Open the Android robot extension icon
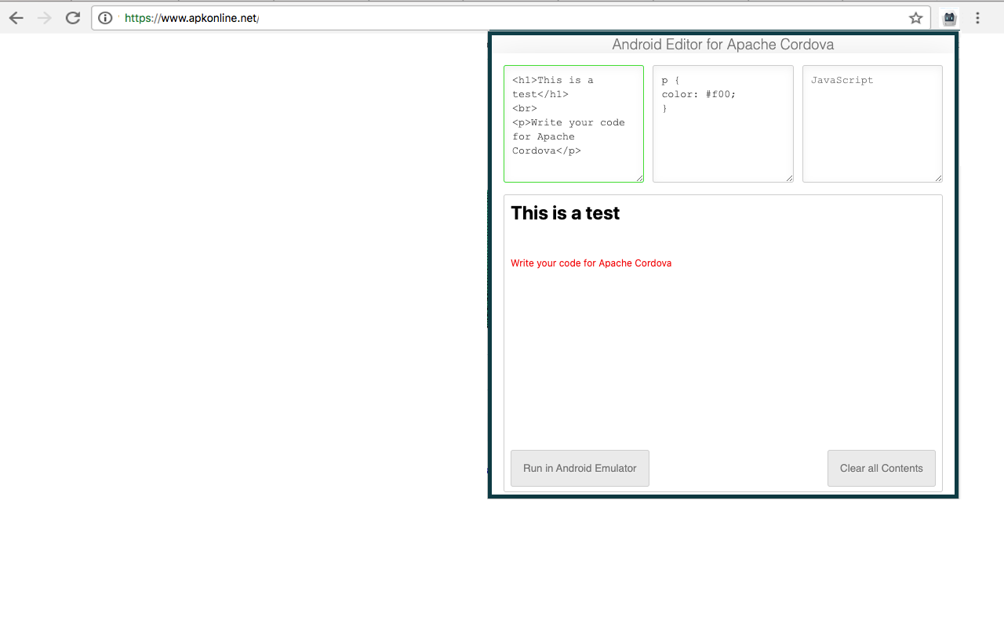Image resolution: width=1004 pixels, height=627 pixels. (950, 18)
